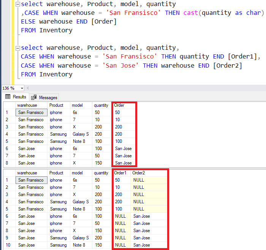
Task: Click 'FROM Inventory' line in second query
Action: click(x=47, y=74)
